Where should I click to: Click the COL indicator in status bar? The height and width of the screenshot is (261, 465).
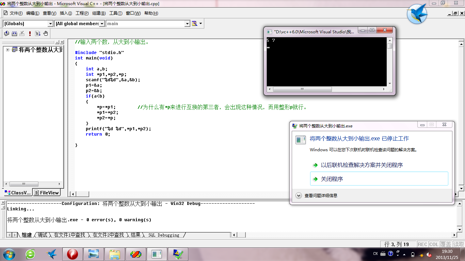(x=434, y=244)
